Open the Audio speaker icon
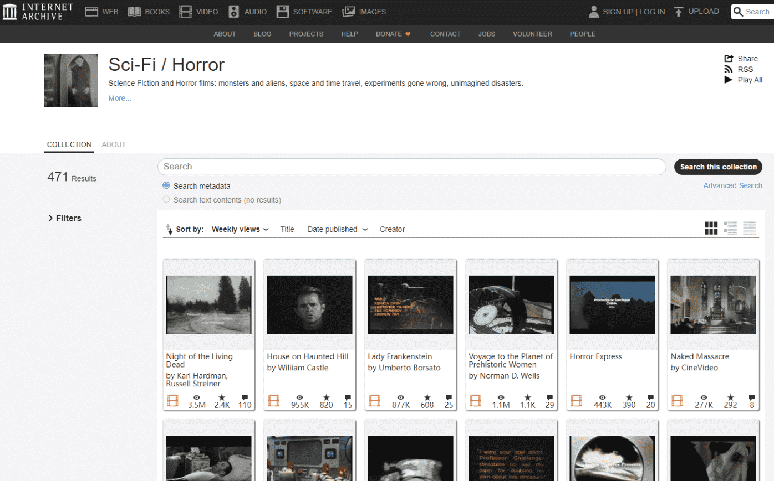774x481 pixels. click(x=234, y=12)
